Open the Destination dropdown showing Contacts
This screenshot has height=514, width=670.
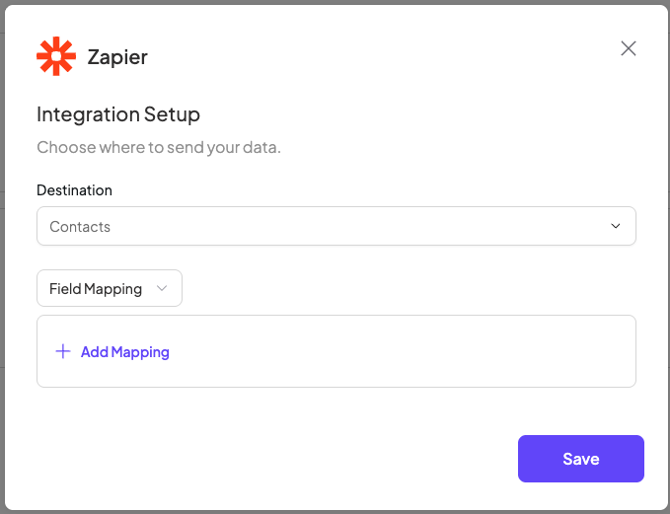tap(335, 226)
